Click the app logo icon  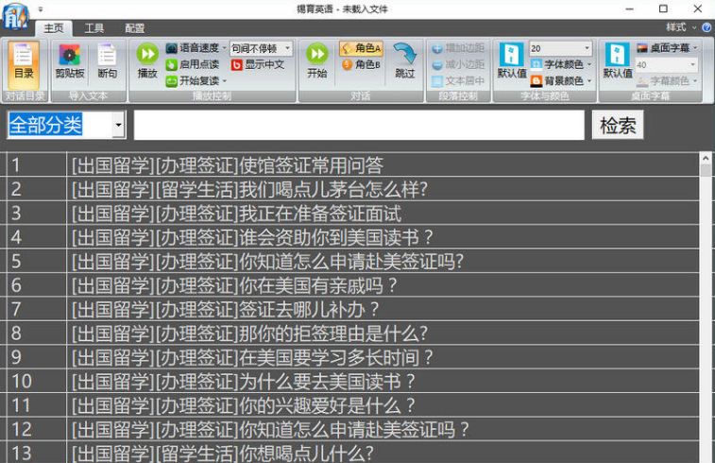(15, 16)
